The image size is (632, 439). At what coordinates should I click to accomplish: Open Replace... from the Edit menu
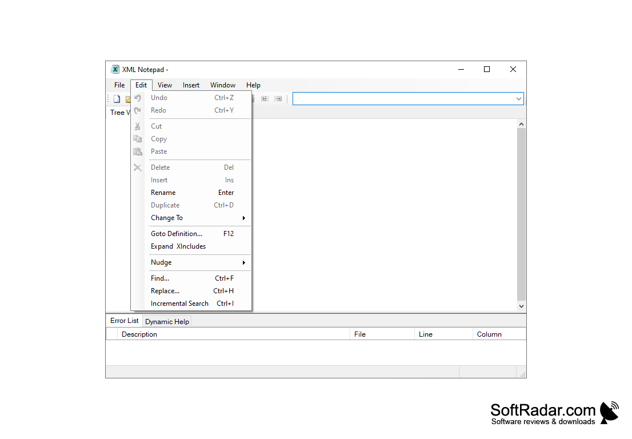point(191,290)
